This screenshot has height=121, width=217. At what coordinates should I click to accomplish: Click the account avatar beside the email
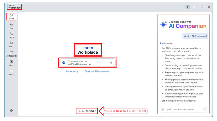[x=64, y=63]
